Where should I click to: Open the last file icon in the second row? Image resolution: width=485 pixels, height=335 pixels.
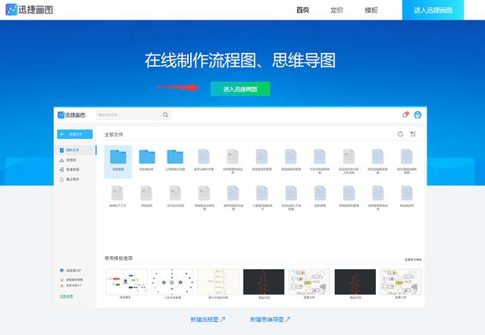[x=407, y=193]
